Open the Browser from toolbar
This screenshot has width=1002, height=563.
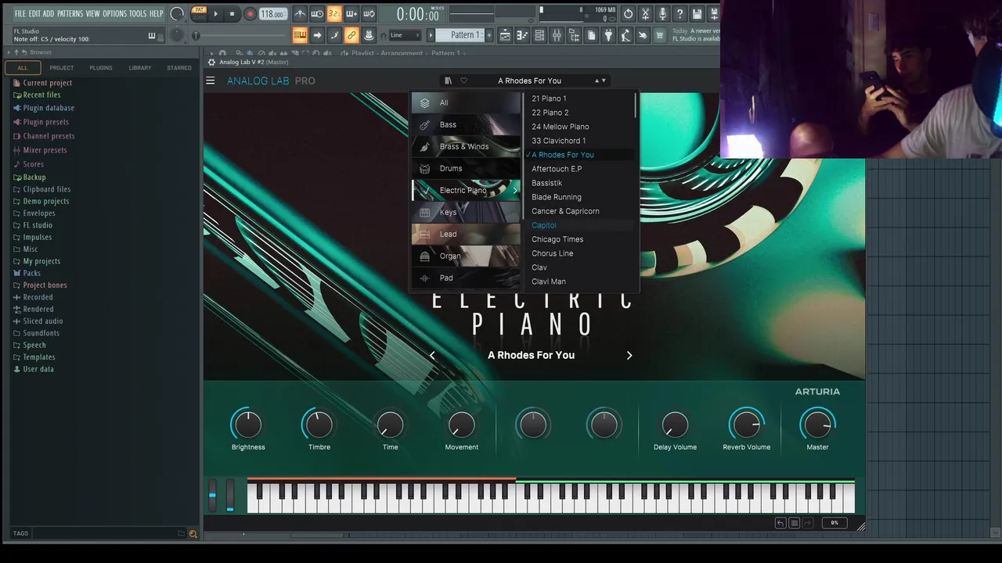click(575, 35)
